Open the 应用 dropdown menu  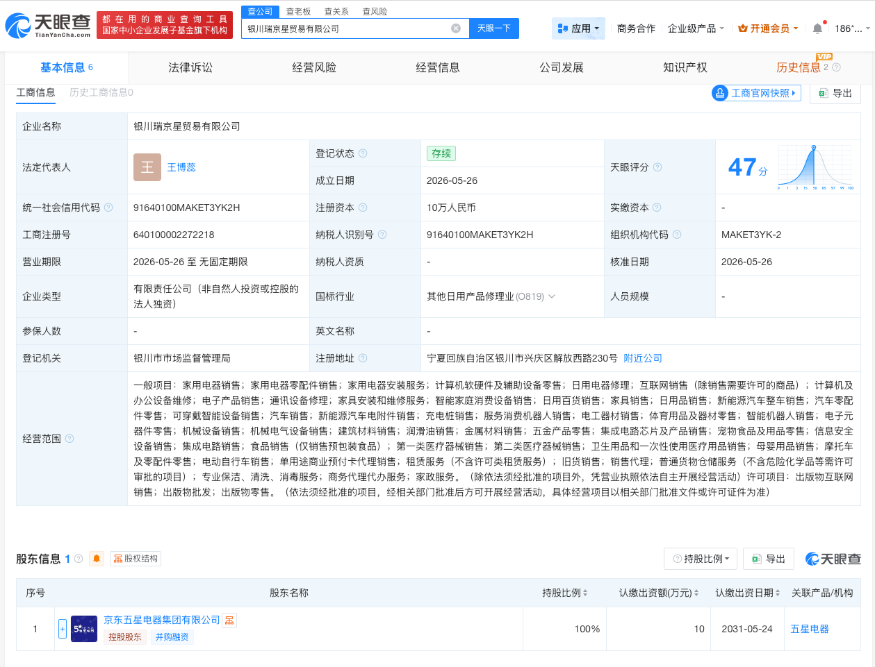coord(578,28)
